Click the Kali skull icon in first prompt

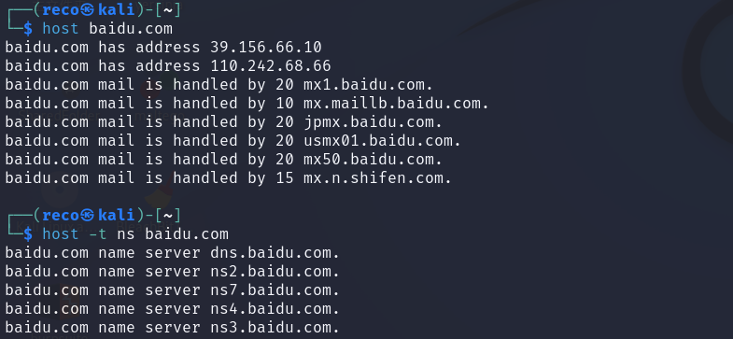click(87, 10)
